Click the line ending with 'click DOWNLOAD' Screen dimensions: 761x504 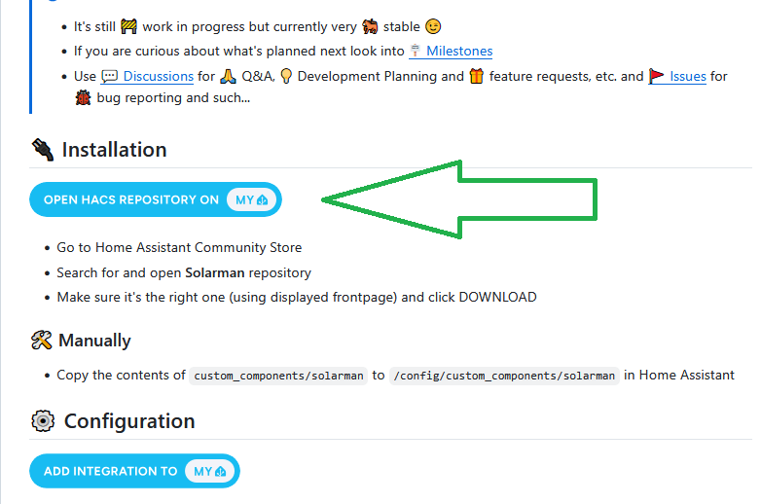tap(297, 297)
